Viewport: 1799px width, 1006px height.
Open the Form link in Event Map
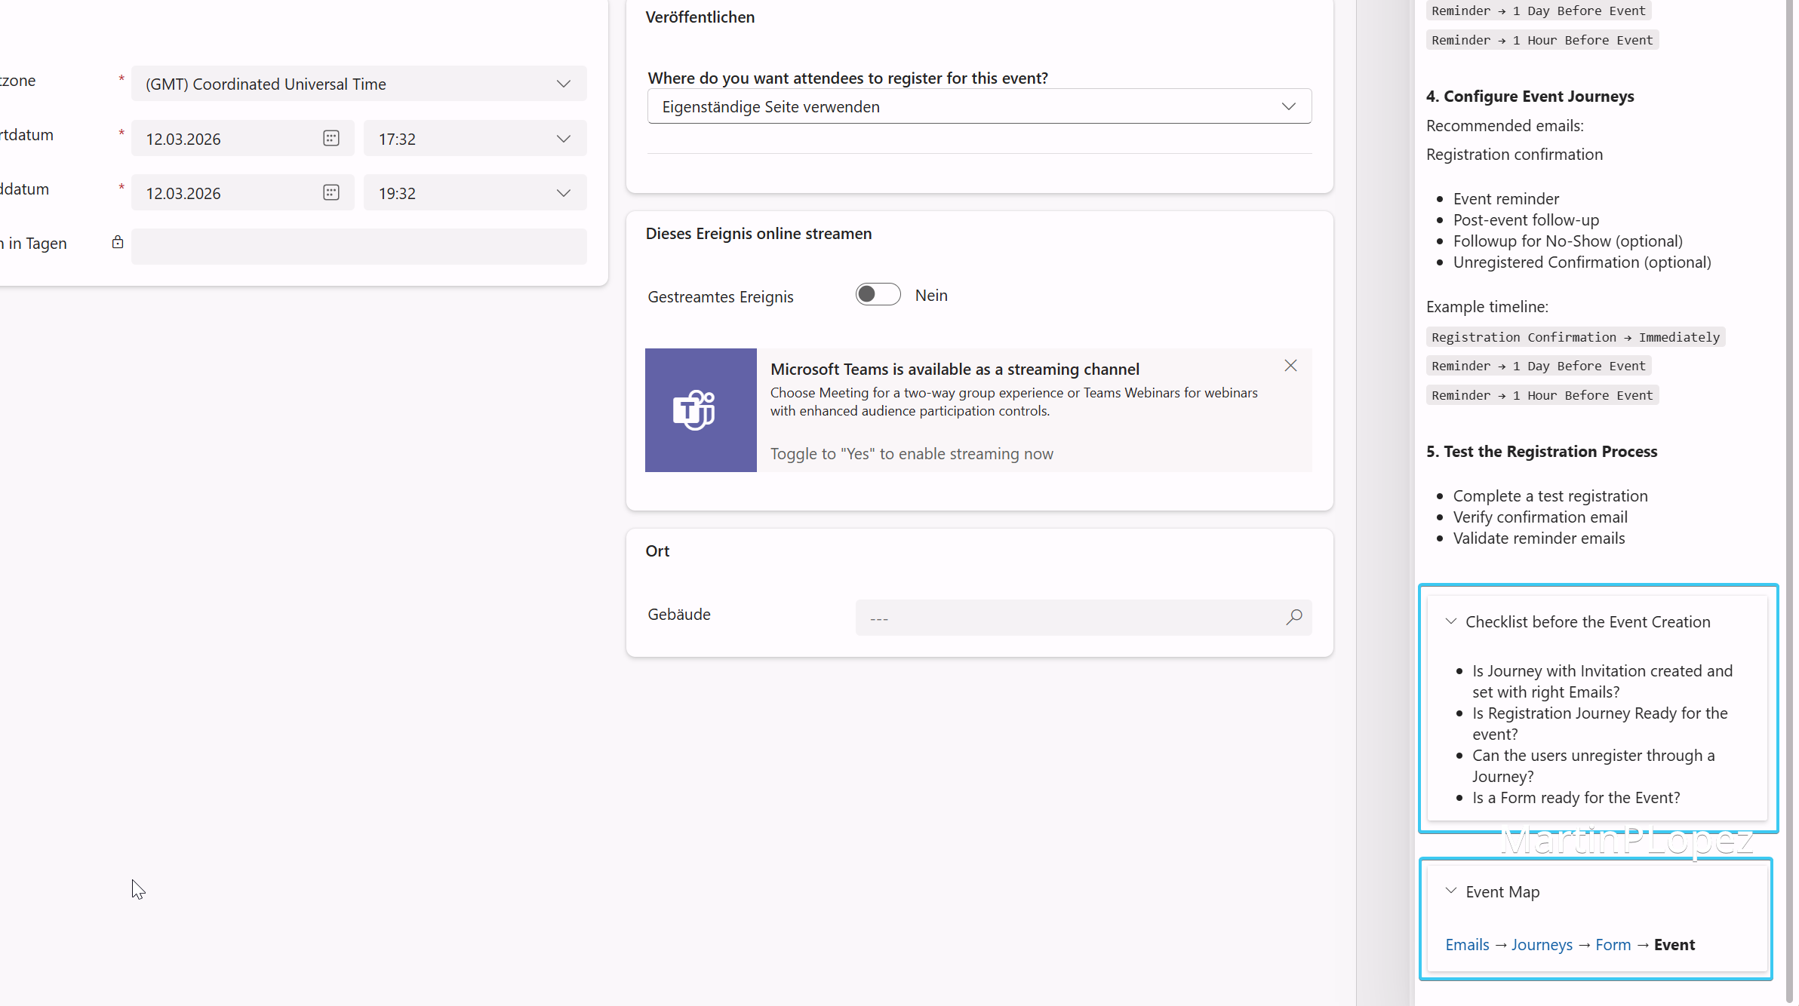1613,944
